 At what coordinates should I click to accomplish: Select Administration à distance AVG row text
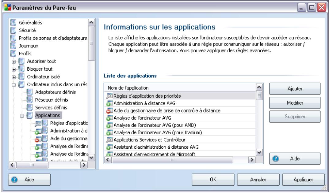pos(144,103)
